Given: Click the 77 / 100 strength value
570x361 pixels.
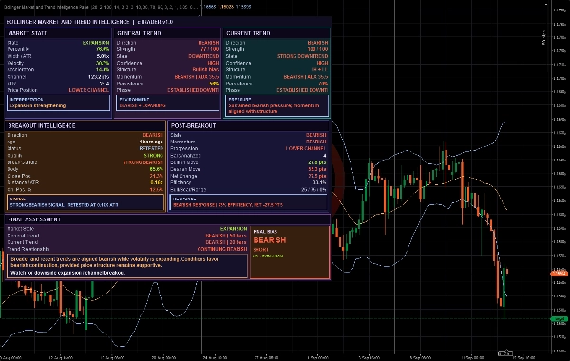Looking at the screenshot, I should click(210, 49).
